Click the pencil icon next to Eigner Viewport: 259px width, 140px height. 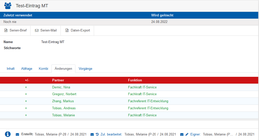187,134
